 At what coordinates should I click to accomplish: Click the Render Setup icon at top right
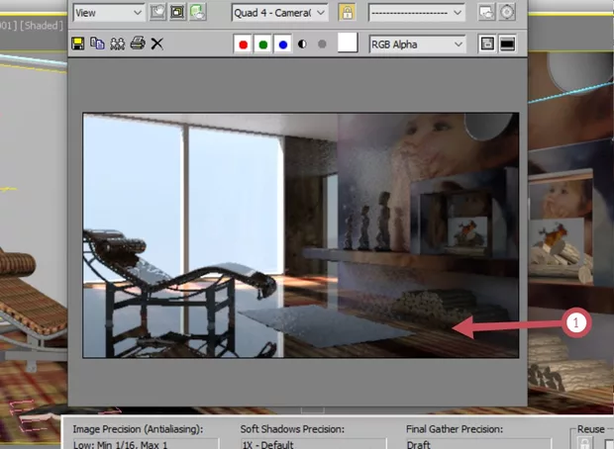486,13
